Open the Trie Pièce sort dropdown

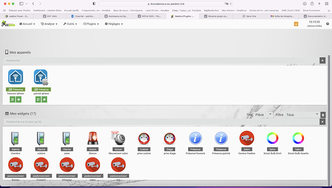coord(263,115)
